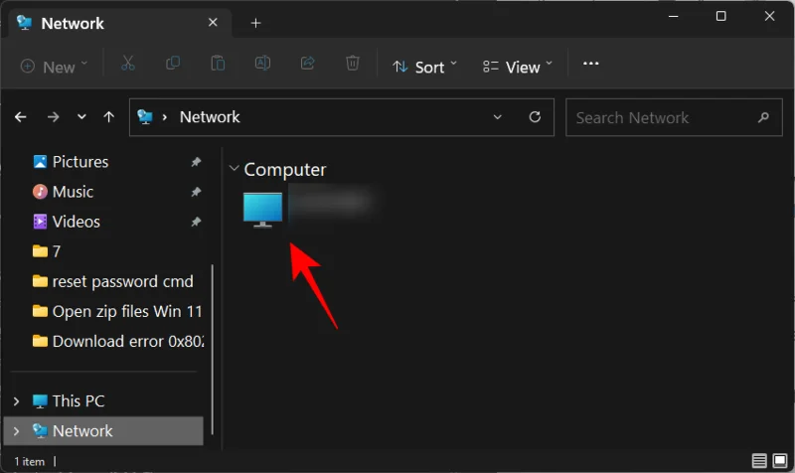
Task: Click the Share icon in toolbar
Action: [307, 64]
